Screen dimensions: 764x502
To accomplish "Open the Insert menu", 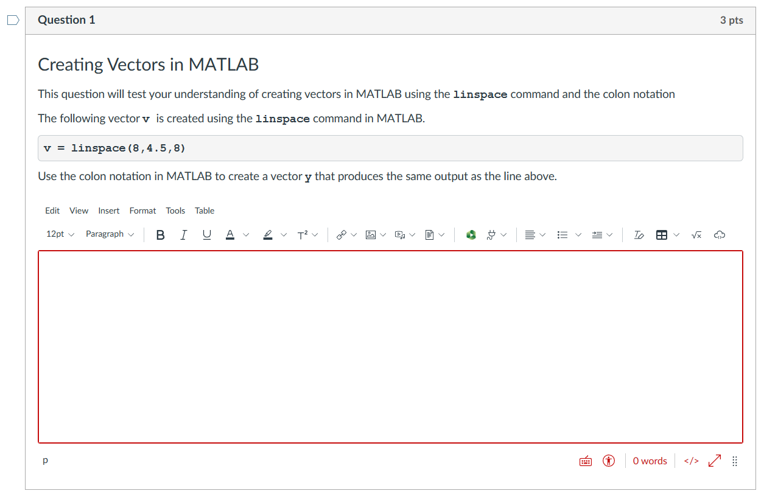I will 108,211.
